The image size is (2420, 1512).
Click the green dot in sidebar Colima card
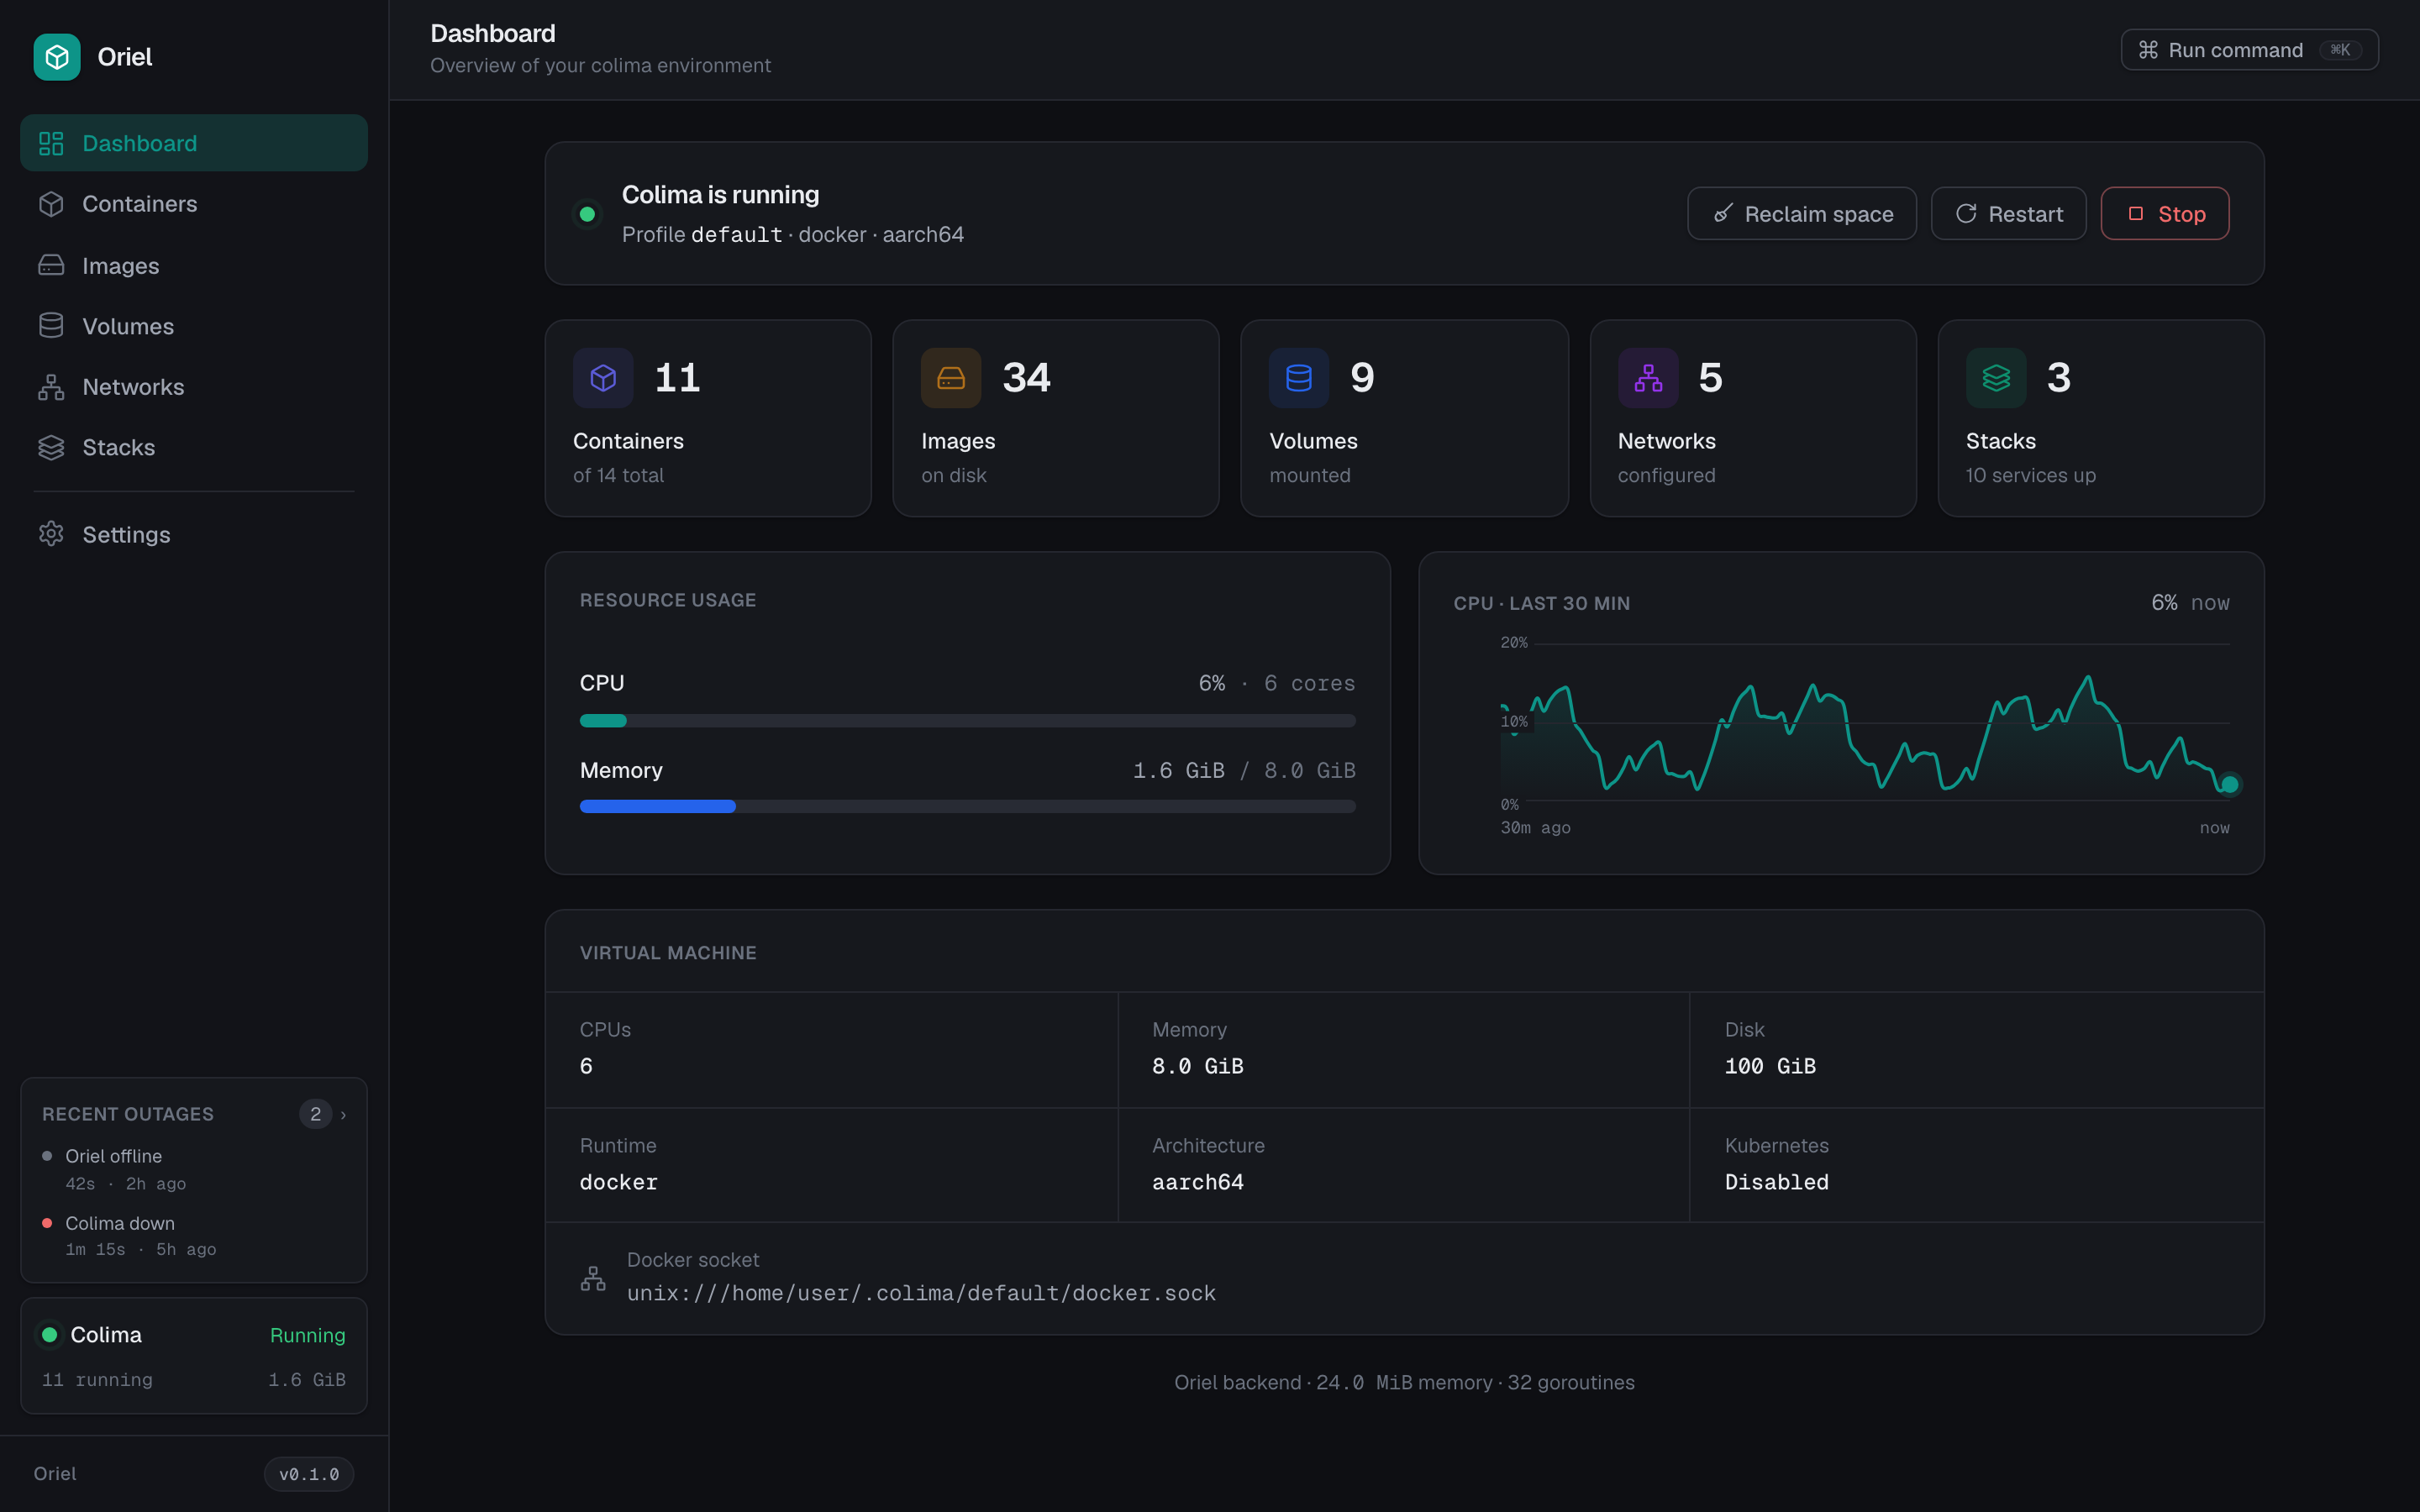49,1335
